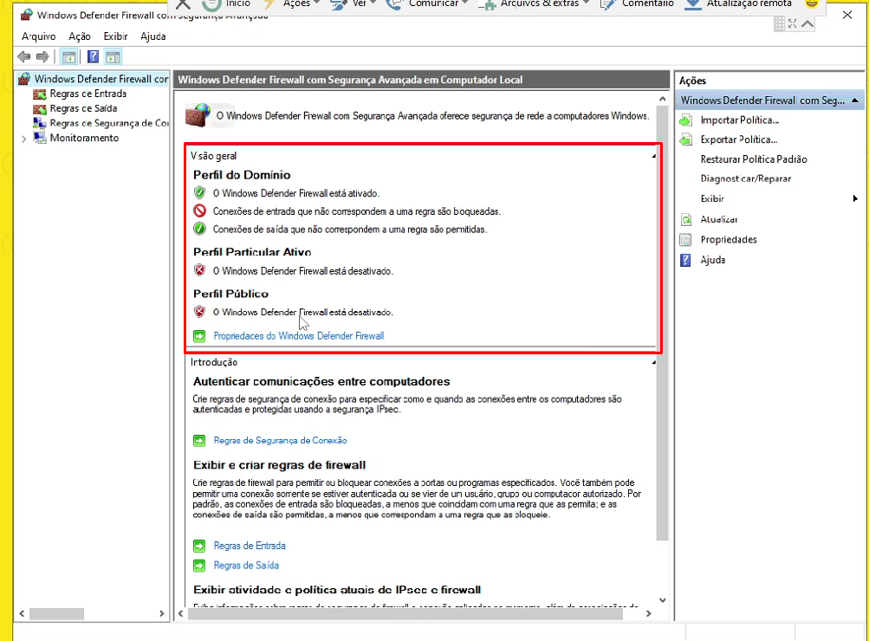Select Regras de Saída in the left tree
Viewport: 869px width, 641px height.
[x=83, y=108]
